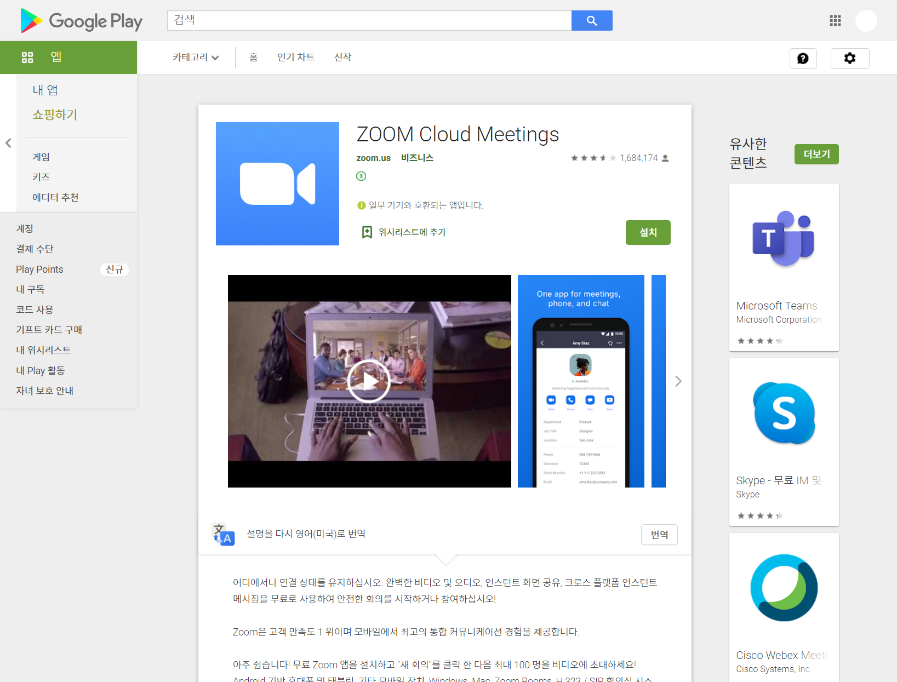The height and width of the screenshot is (682, 897).
Task: Click the compatibility info icon
Action: tap(361, 205)
